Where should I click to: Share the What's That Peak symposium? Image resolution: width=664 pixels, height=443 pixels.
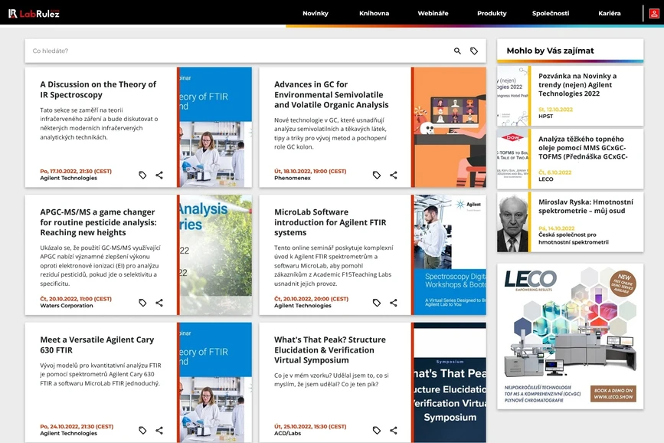(x=394, y=430)
